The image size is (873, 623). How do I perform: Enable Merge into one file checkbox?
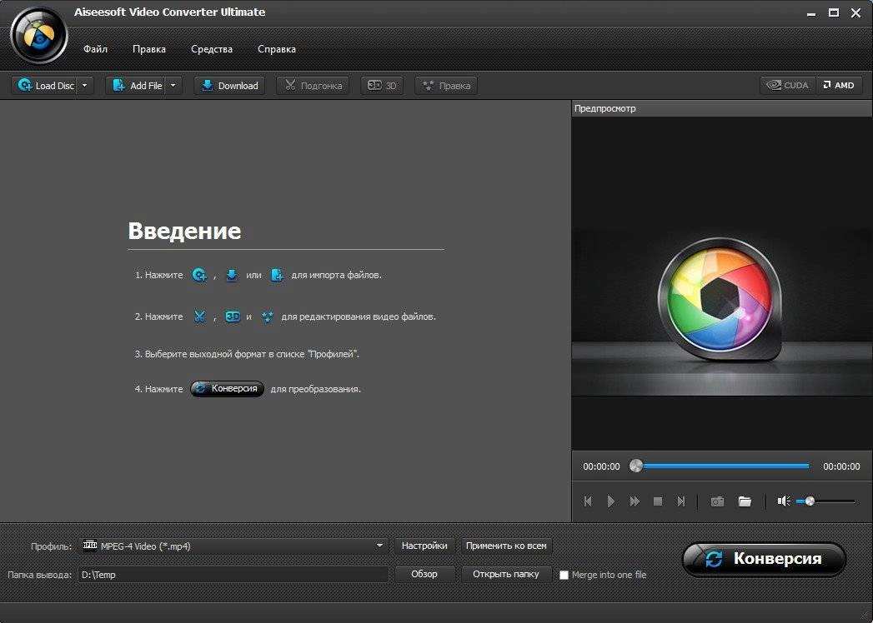(564, 576)
